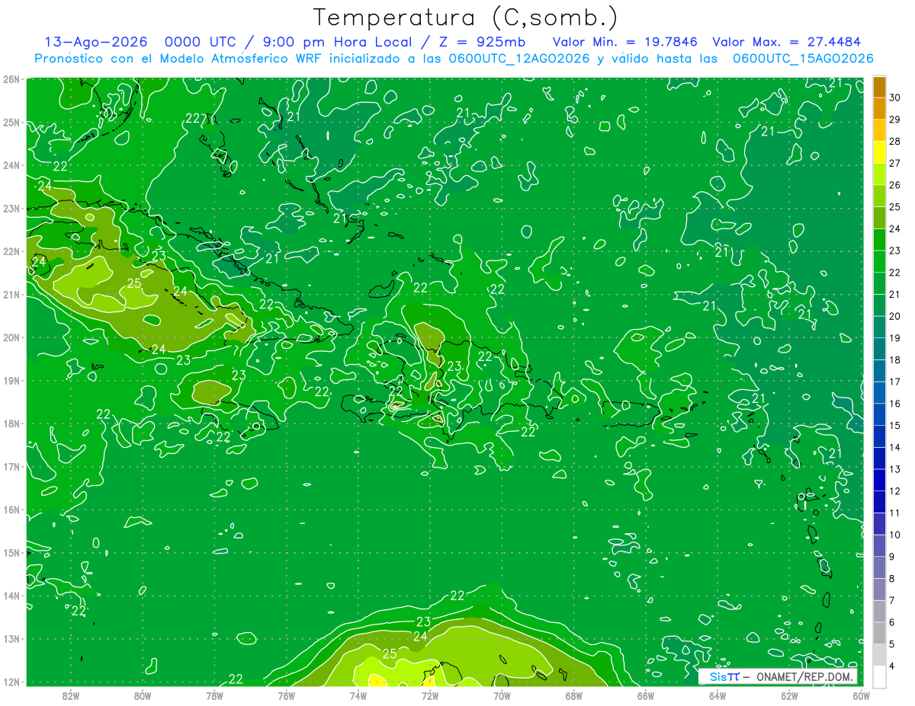The width and height of the screenshot is (915, 706).
Task: Click the "76W" longitude axis label
Action: point(286,695)
